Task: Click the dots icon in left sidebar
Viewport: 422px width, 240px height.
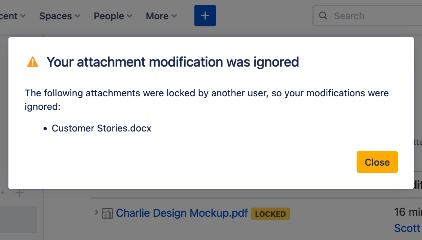Action: [3, 193]
